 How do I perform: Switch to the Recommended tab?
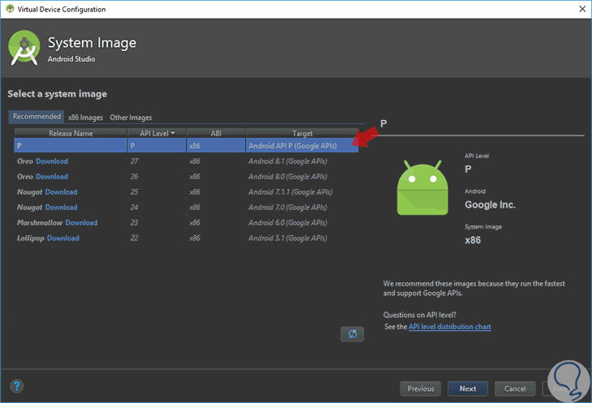coord(36,117)
